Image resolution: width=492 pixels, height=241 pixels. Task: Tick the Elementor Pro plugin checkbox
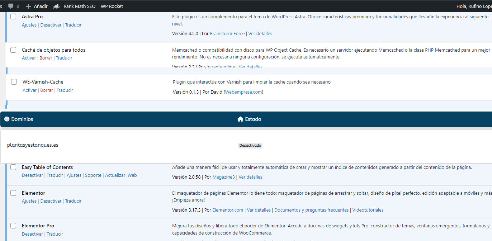pos(13,226)
